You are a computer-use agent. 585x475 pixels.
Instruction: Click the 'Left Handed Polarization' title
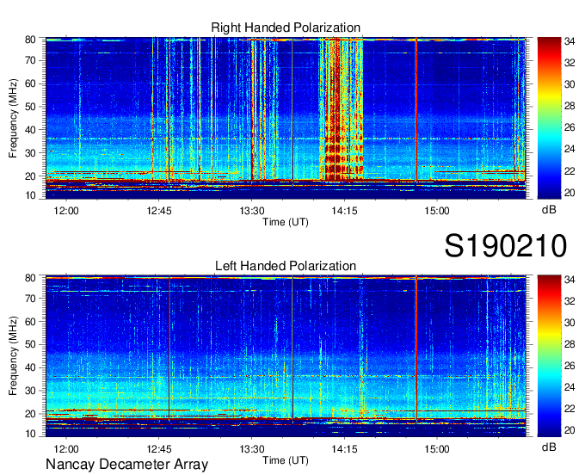pyautogui.click(x=286, y=266)
